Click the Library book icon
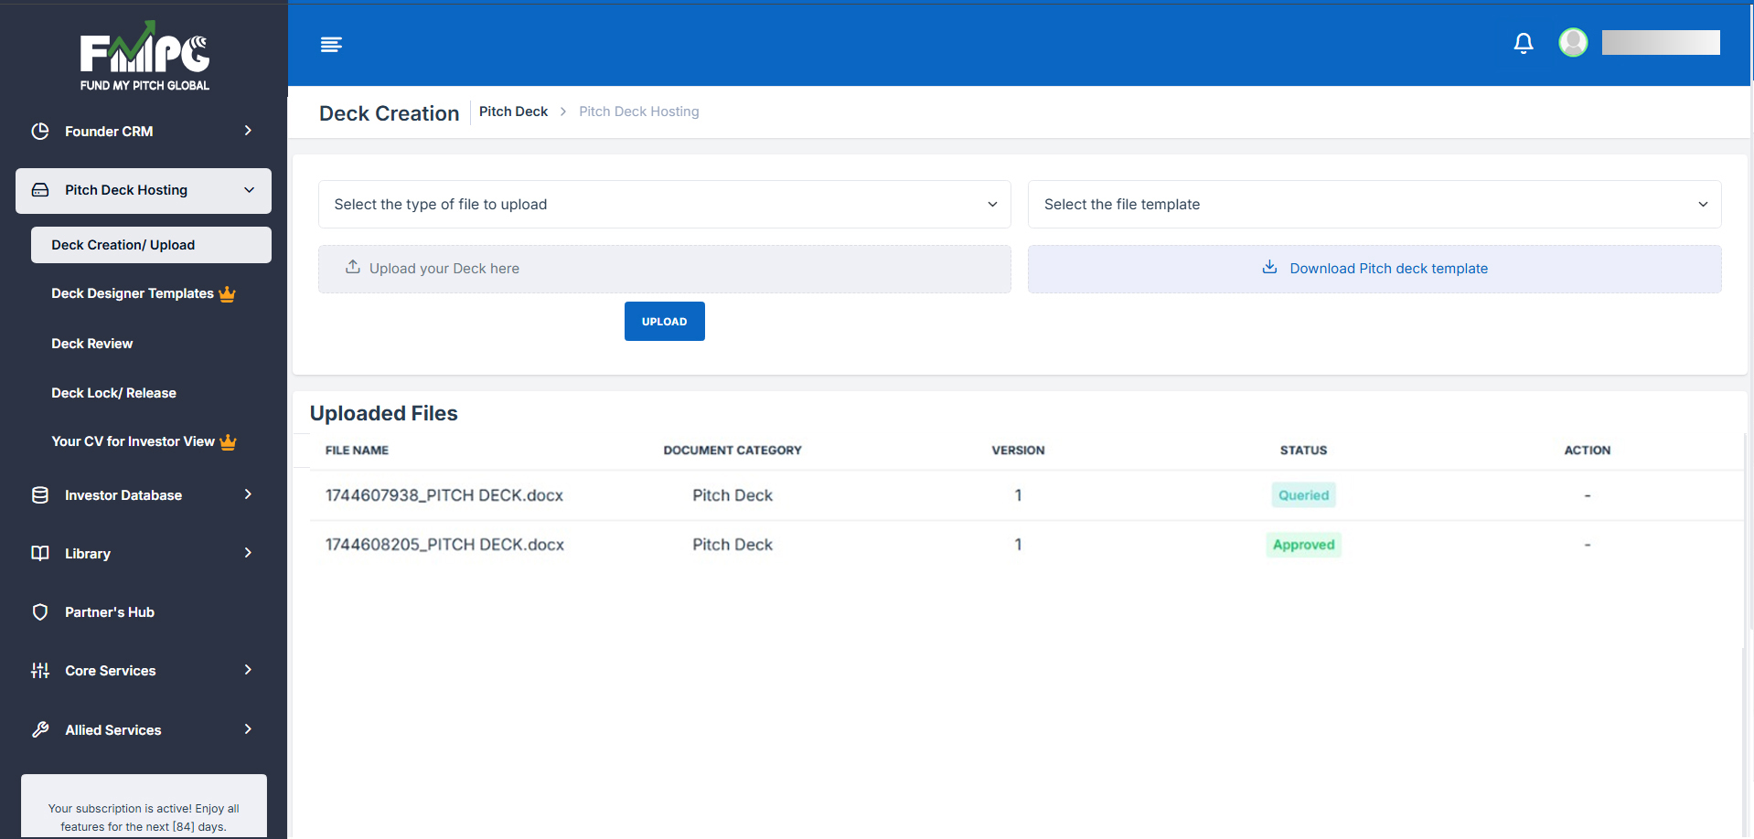This screenshot has height=839, width=1754. [40, 554]
